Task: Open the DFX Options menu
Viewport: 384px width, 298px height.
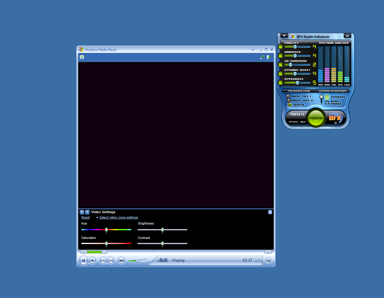Action: (x=293, y=122)
